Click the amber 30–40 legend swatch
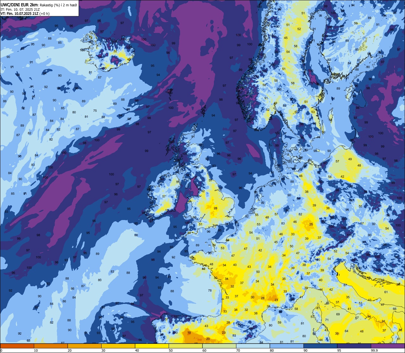Viewport: 405px width, 353px height. [118, 346]
